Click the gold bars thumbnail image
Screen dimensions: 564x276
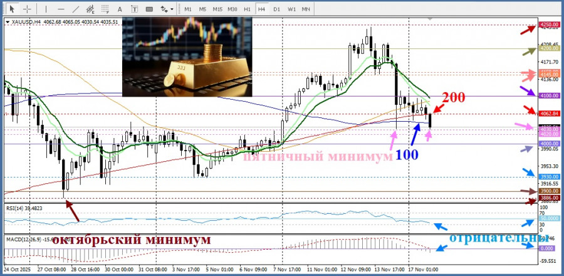(x=187, y=56)
